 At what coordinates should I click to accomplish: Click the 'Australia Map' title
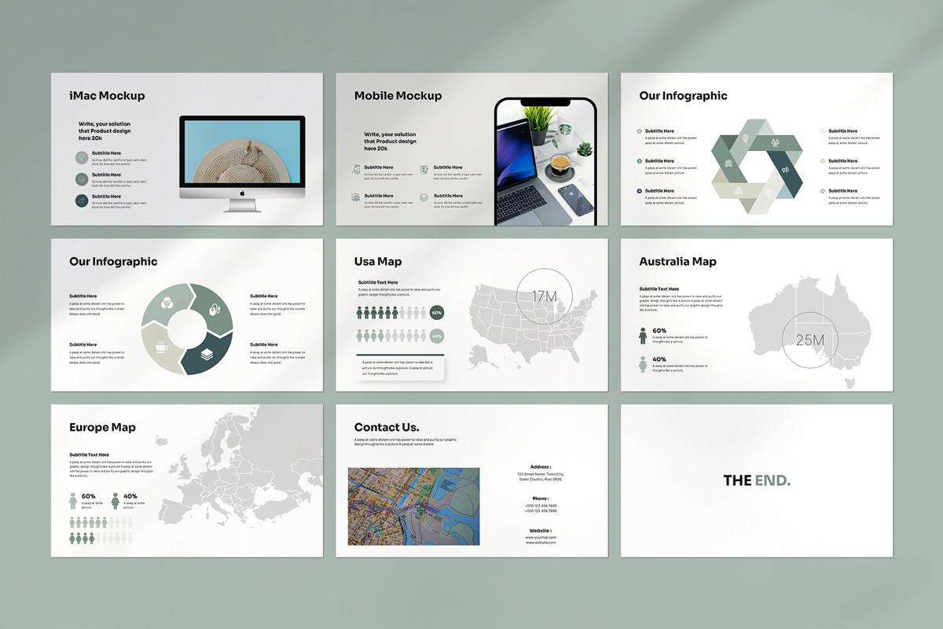point(677,262)
